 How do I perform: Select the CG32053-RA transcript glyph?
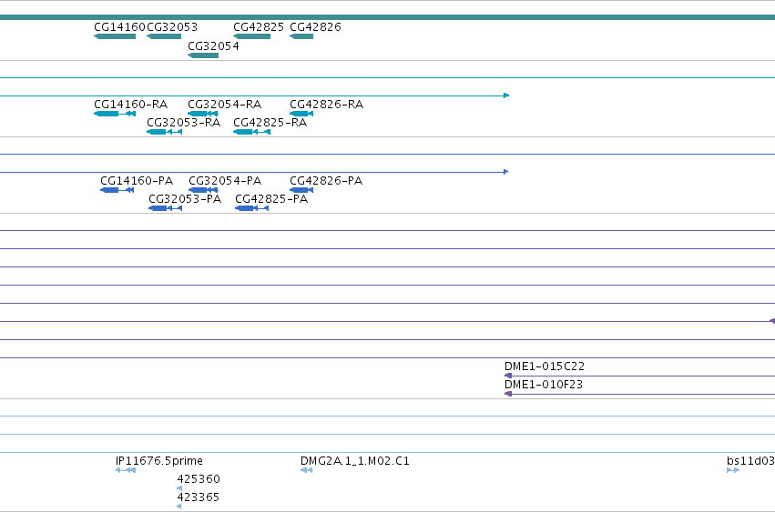pyautogui.click(x=165, y=132)
